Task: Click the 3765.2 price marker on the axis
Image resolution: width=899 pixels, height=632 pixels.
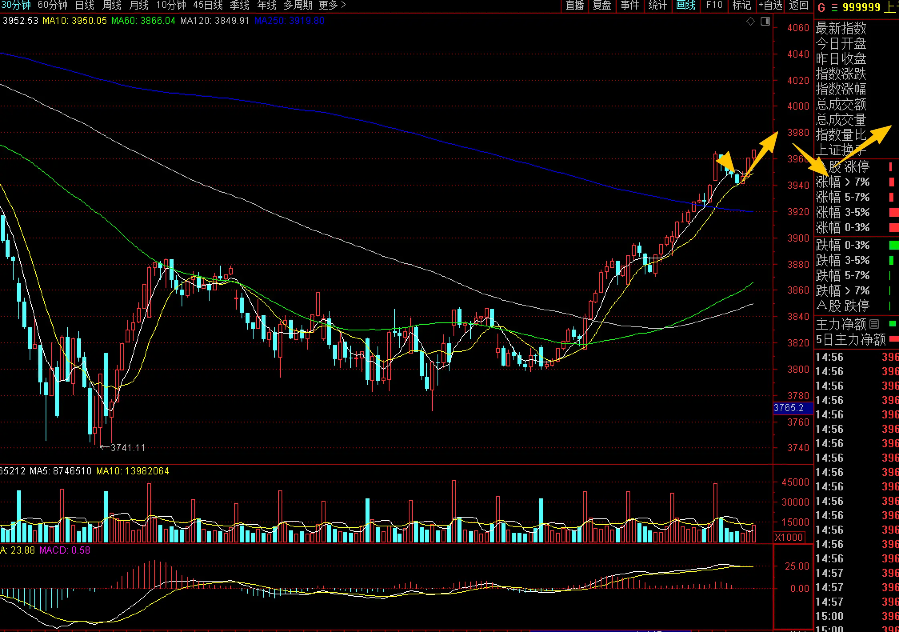Action: click(793, 408)
